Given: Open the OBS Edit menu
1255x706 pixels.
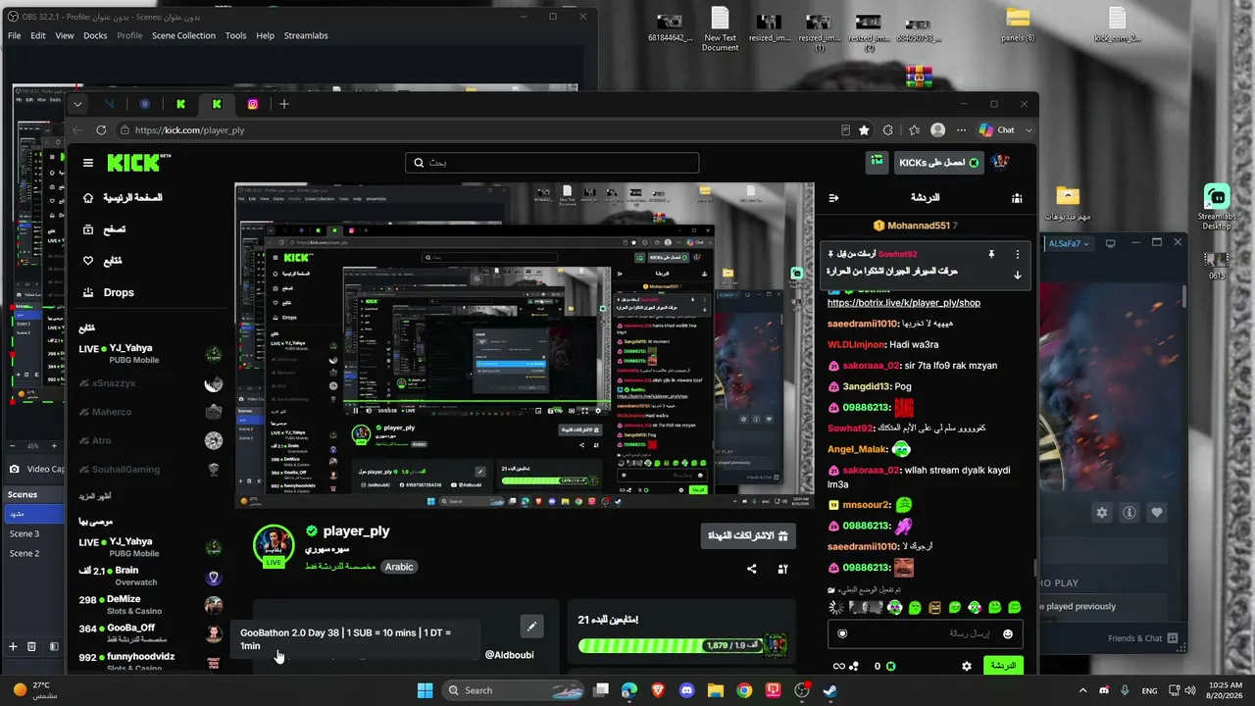Looking at the screenshot, I should tap(38, 35).
